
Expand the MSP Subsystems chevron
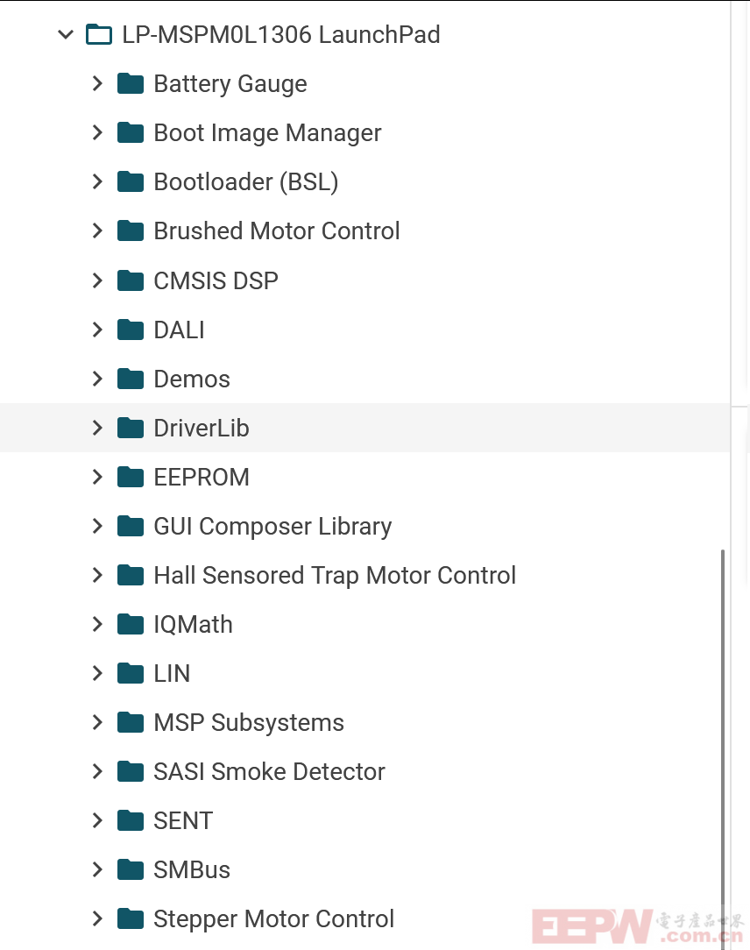97,722
